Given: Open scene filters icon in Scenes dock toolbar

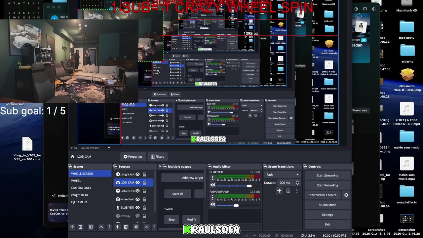Looking at the screenshot, I should coord(91,227).
